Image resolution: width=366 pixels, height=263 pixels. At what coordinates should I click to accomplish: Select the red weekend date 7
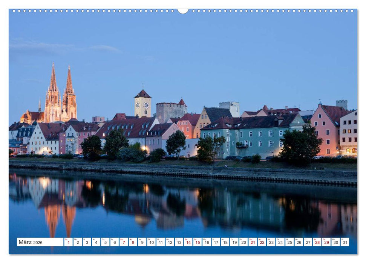[x=124, y=242]
